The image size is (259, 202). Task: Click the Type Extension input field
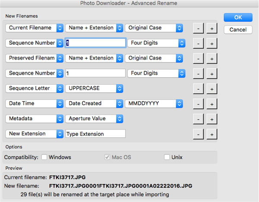click(x=95, y=134)
